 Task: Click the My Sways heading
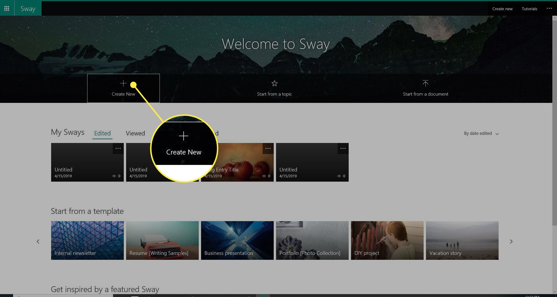click(67, 132)
